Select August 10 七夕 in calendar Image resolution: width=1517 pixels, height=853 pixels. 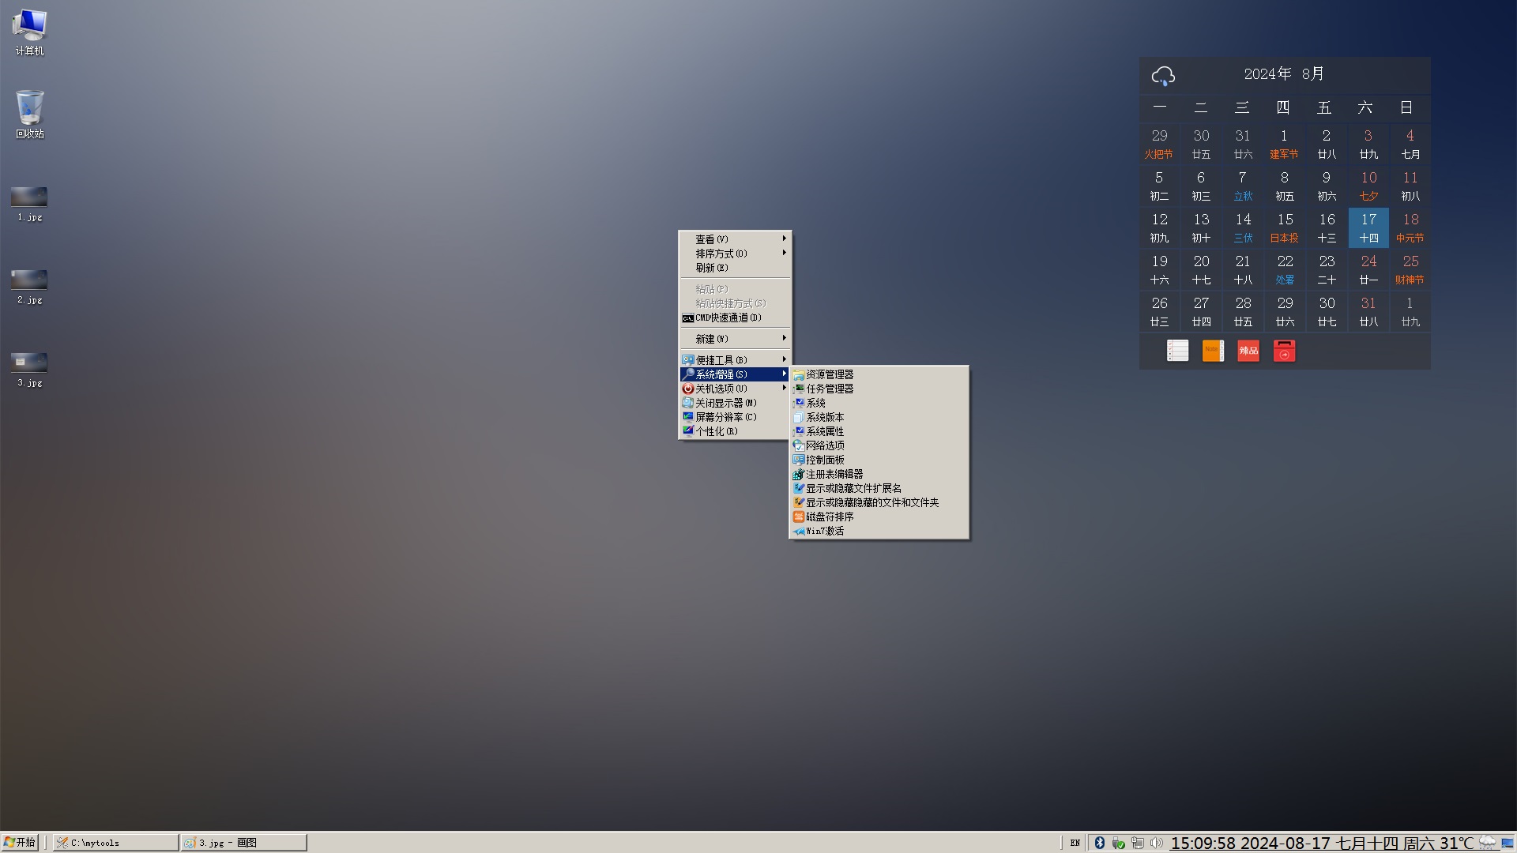(1368, 186)
